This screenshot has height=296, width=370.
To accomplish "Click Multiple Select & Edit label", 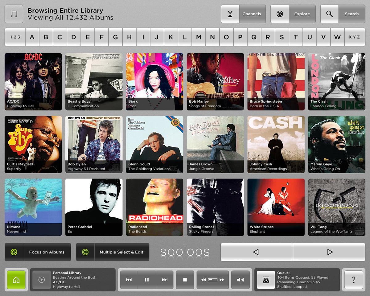I will (x=121, y=252).
